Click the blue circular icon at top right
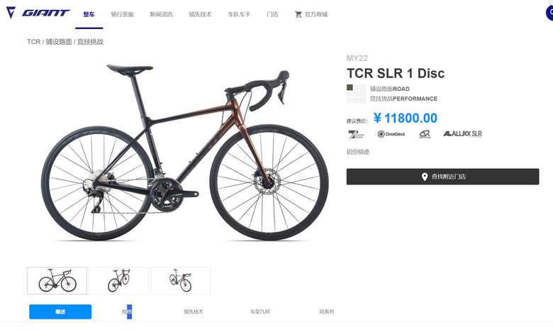The image size is (553, 330). (x=549, y=13)
